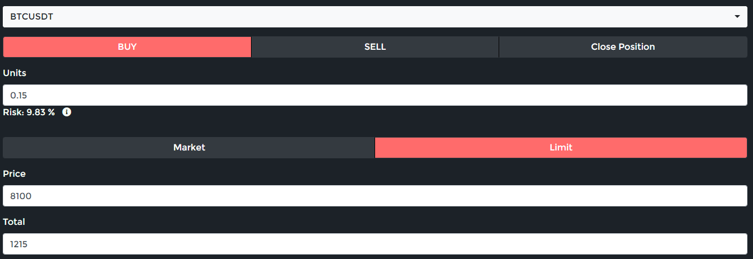
Task: Open the BTCUSDT trading pair dropdown
Action: (375, 17)
